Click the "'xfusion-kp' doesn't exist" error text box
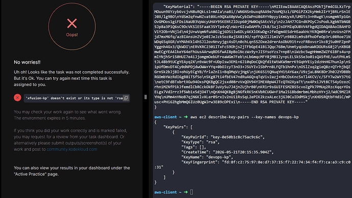This screenshot has height=198, width=352. (x=77, y=98)
